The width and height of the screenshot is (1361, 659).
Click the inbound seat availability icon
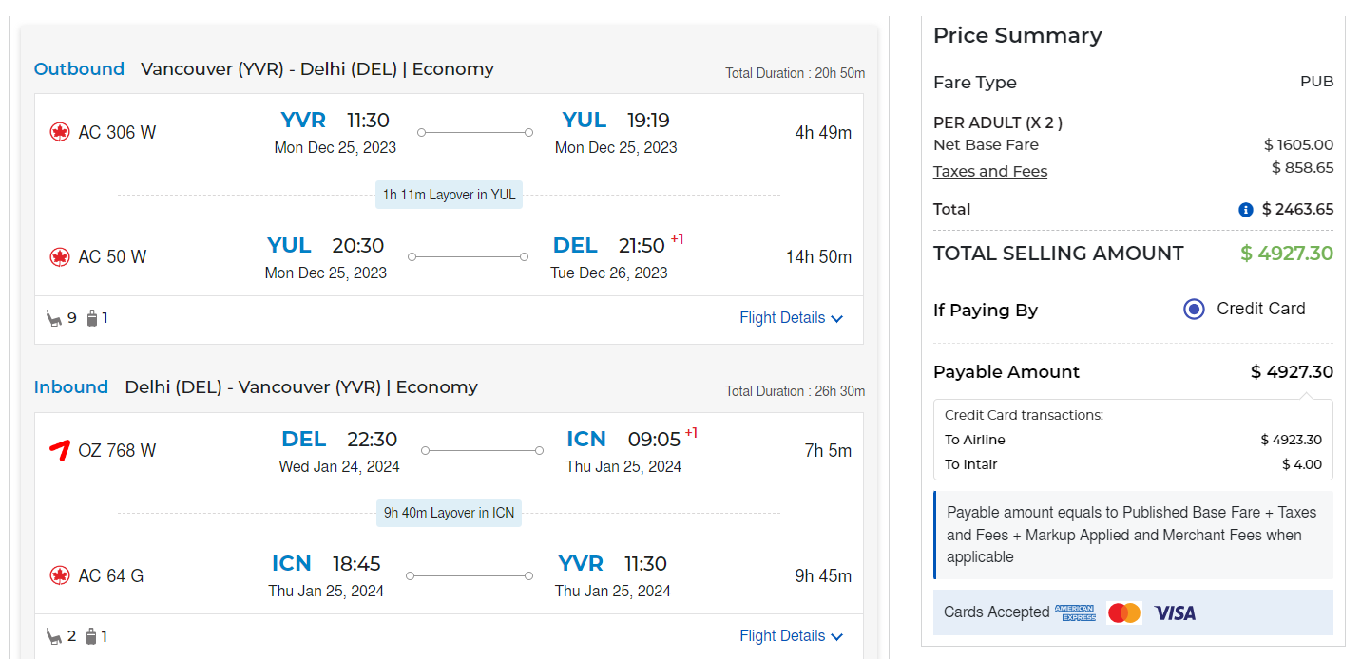tap(54, 636)
